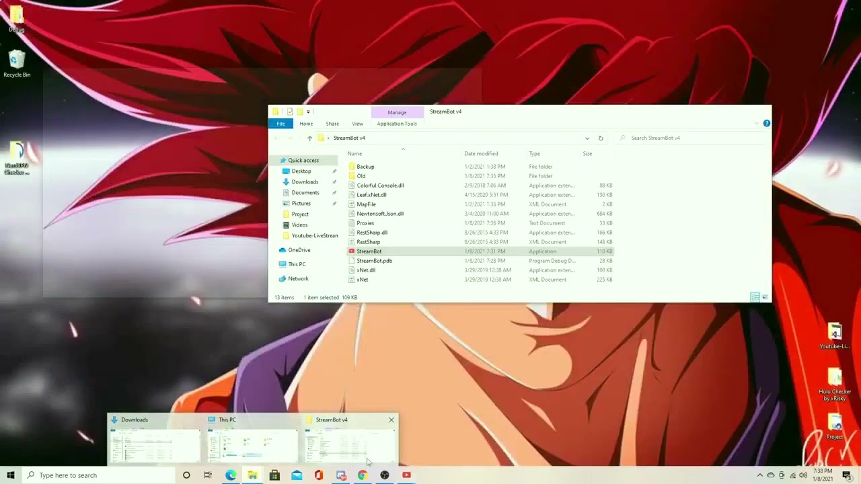Click the volume icon in the system tray

802,475
